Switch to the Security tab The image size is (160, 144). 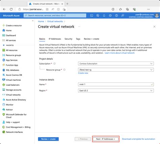(69, 39)
